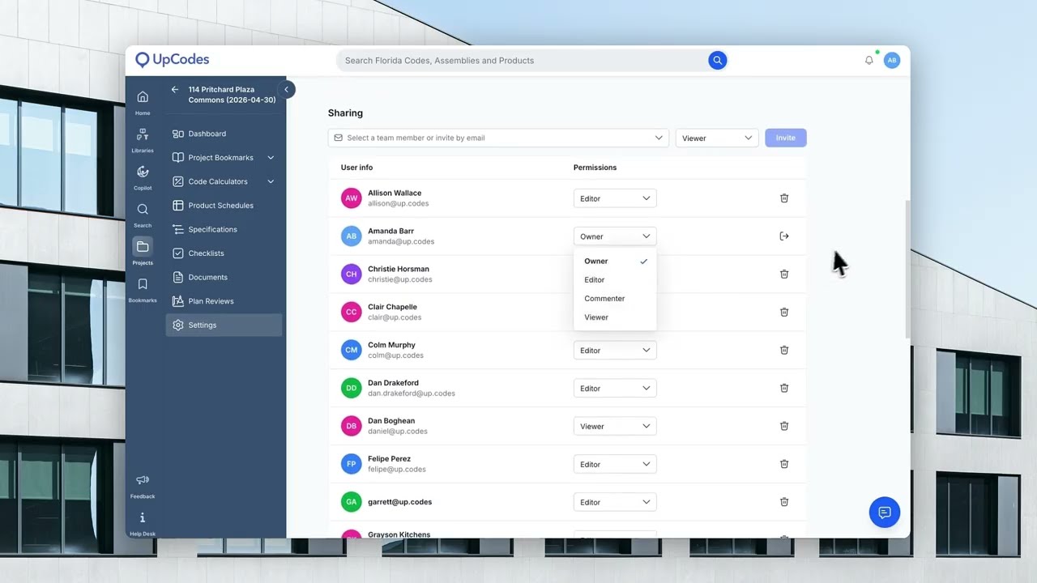
Task: Open the Settings project page
Action: (x=224, y=325)
